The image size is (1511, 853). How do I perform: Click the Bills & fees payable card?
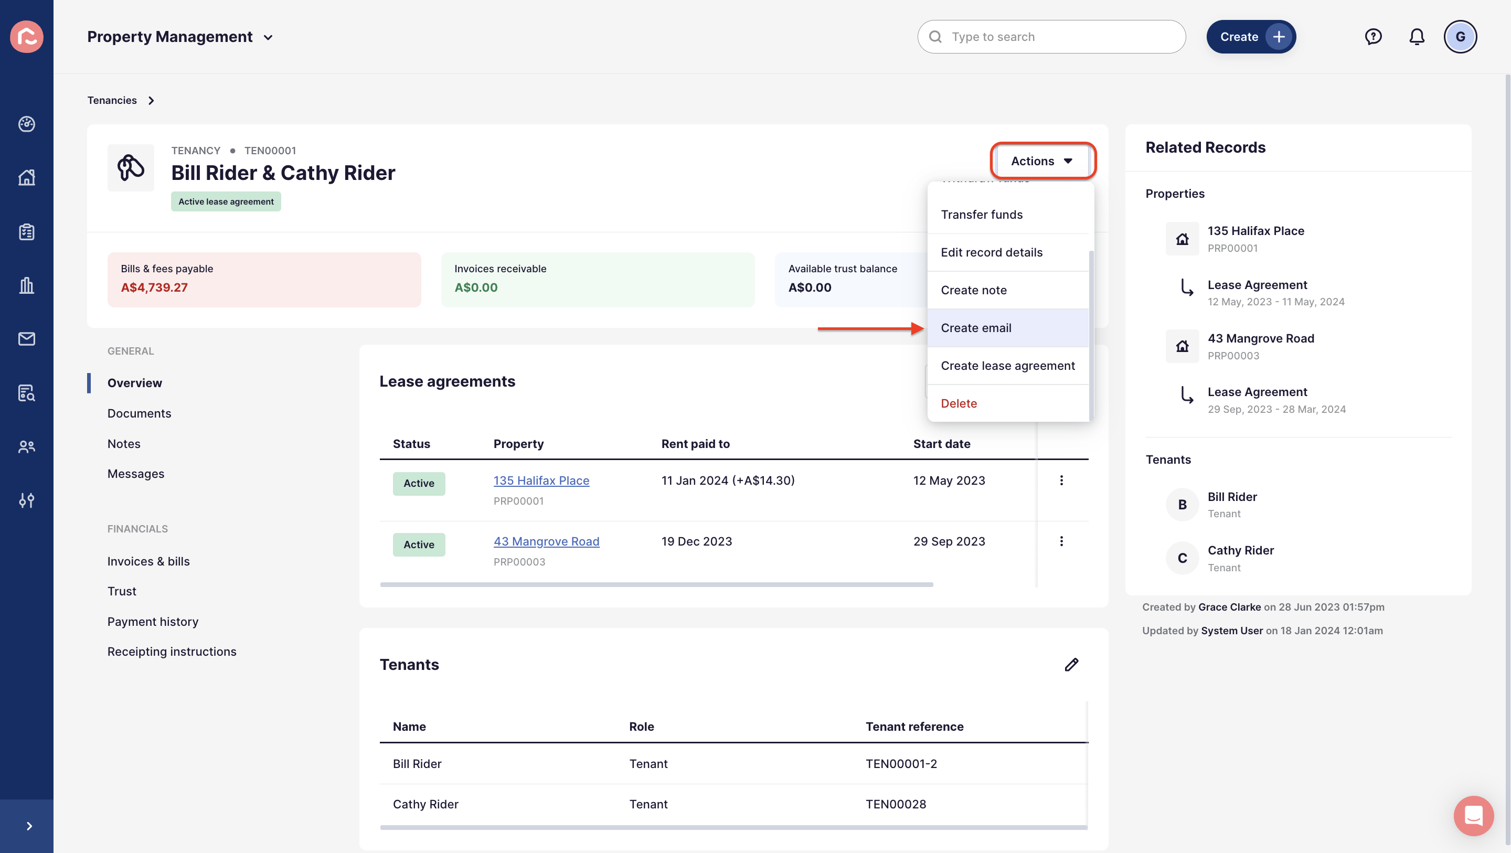pos(264,279)
